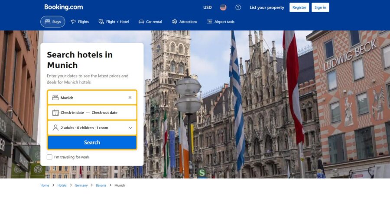Click the help question mark icon
Screen dimensions: 390x197
tap(238, 7)
